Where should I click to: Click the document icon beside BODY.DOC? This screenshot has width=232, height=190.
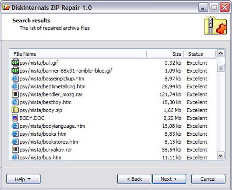point(15,118)
